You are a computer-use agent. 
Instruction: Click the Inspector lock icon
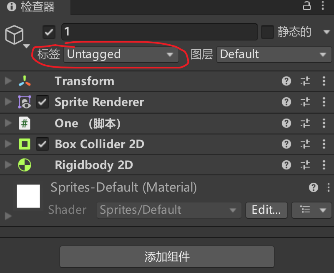tap(307, 6)
